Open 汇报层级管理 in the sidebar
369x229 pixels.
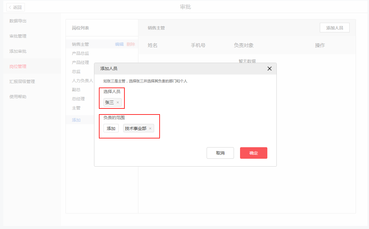[22, 81]
